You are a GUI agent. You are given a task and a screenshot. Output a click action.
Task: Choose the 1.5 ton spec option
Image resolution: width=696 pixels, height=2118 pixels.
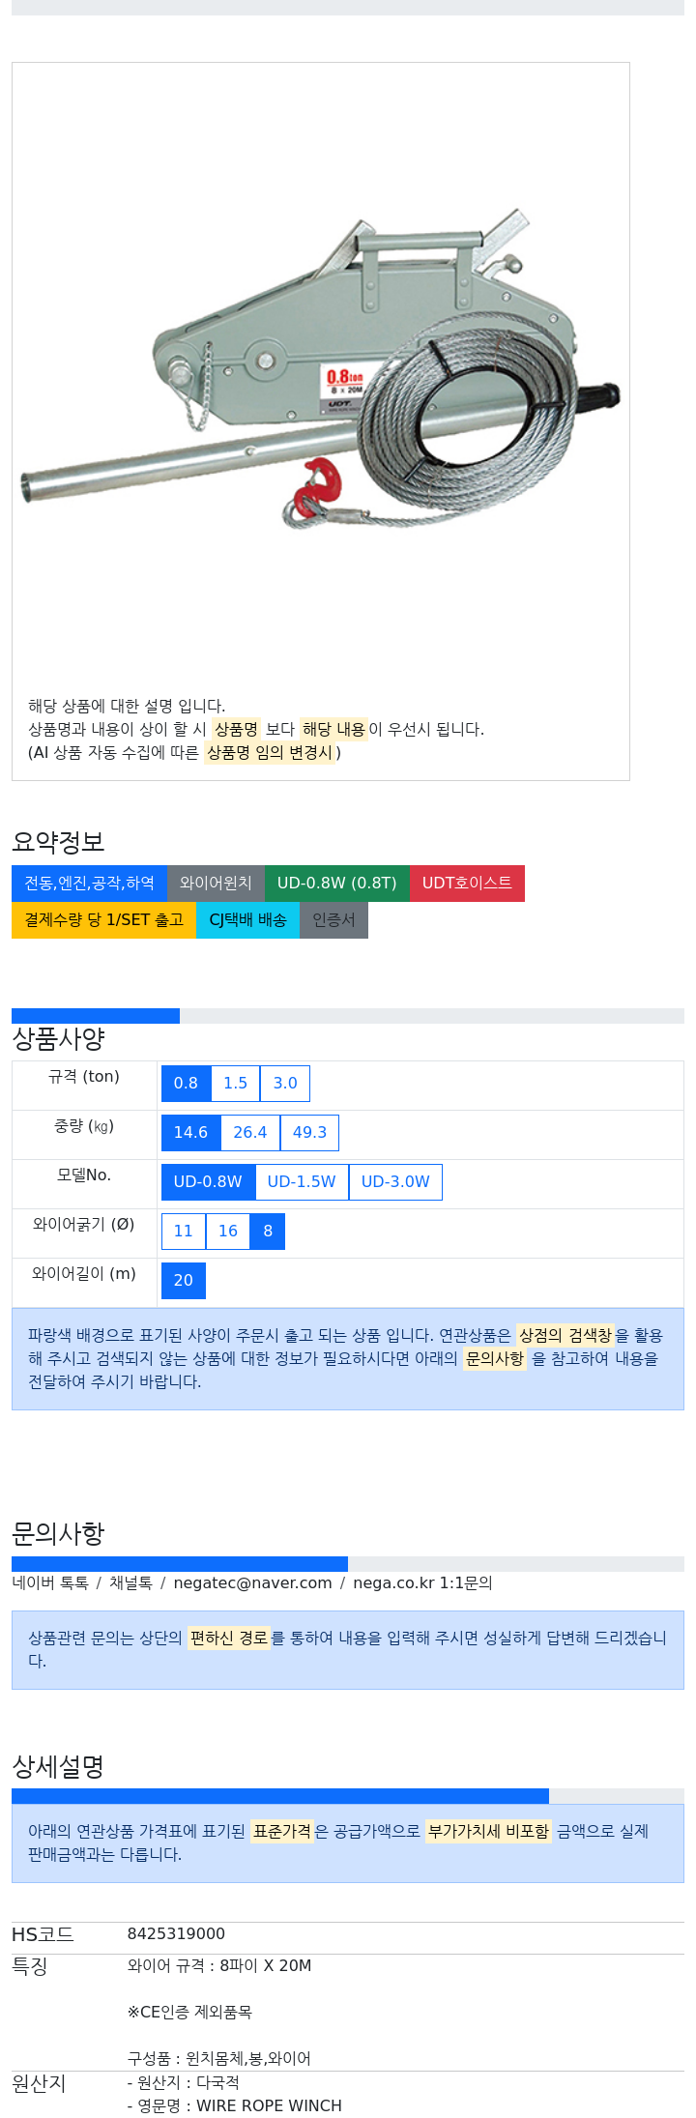click(x=236, y=1084)
